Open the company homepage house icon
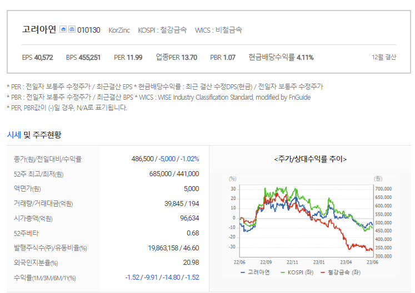415x293 pixels. (63, 29)
